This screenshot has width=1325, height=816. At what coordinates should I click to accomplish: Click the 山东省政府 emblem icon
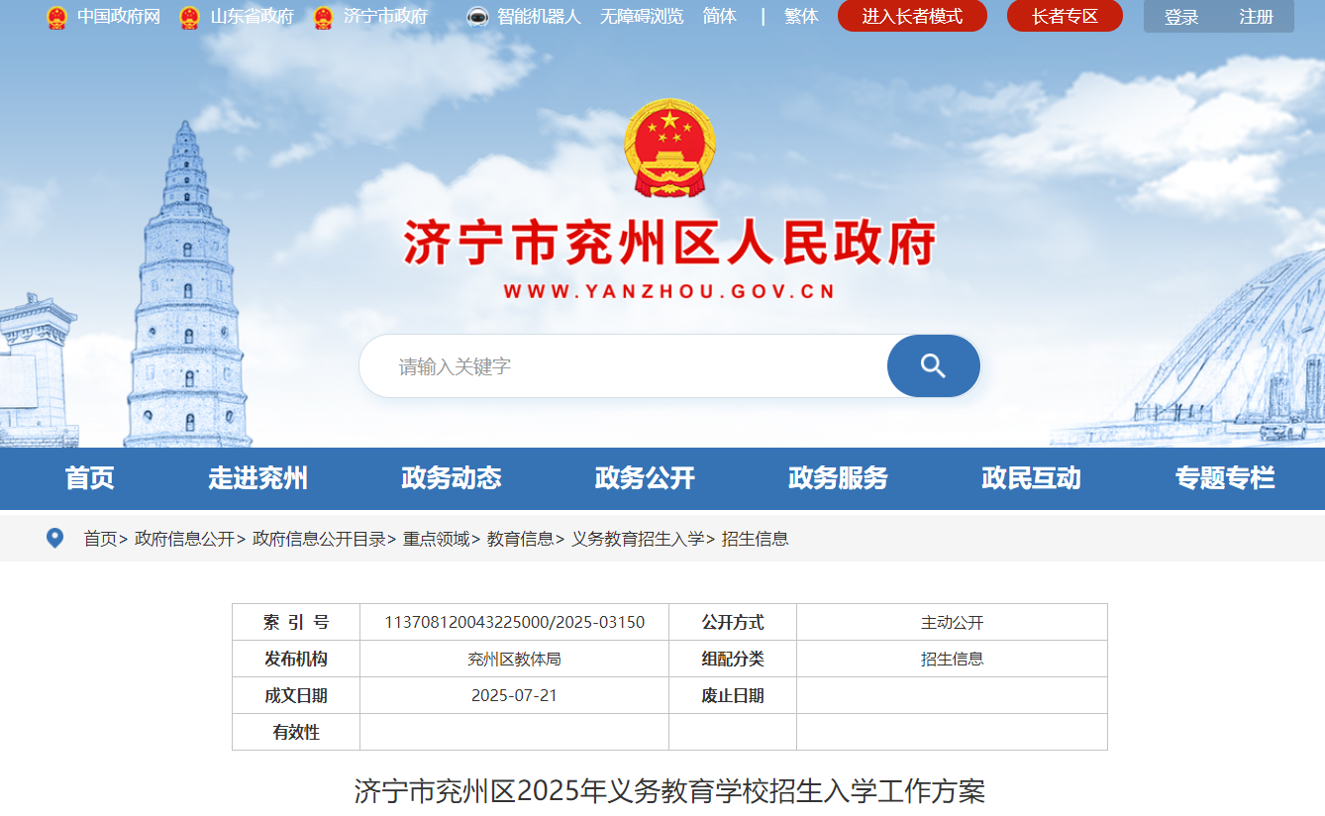tap(189, 17)
